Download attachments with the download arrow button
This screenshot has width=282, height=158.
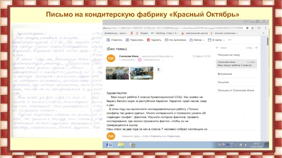tap(158, 70)
